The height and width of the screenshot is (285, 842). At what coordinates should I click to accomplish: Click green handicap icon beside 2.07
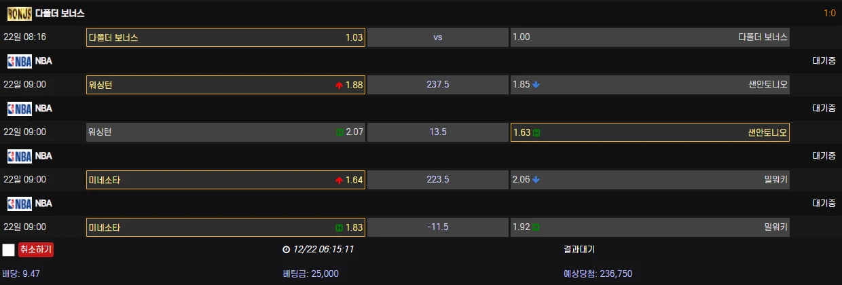pyautogui.click(x=340, y=132)
